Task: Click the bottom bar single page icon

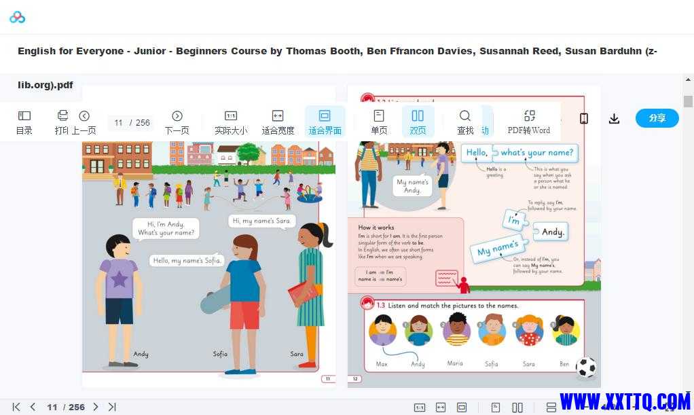Action: 496,408
